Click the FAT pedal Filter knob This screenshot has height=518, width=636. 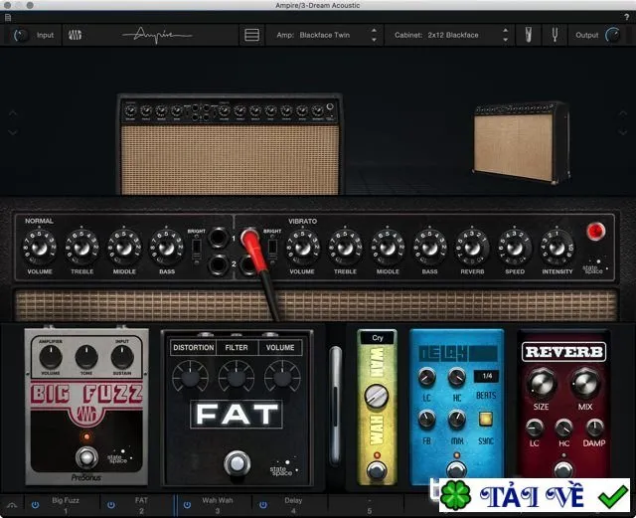tap(237, 378)
